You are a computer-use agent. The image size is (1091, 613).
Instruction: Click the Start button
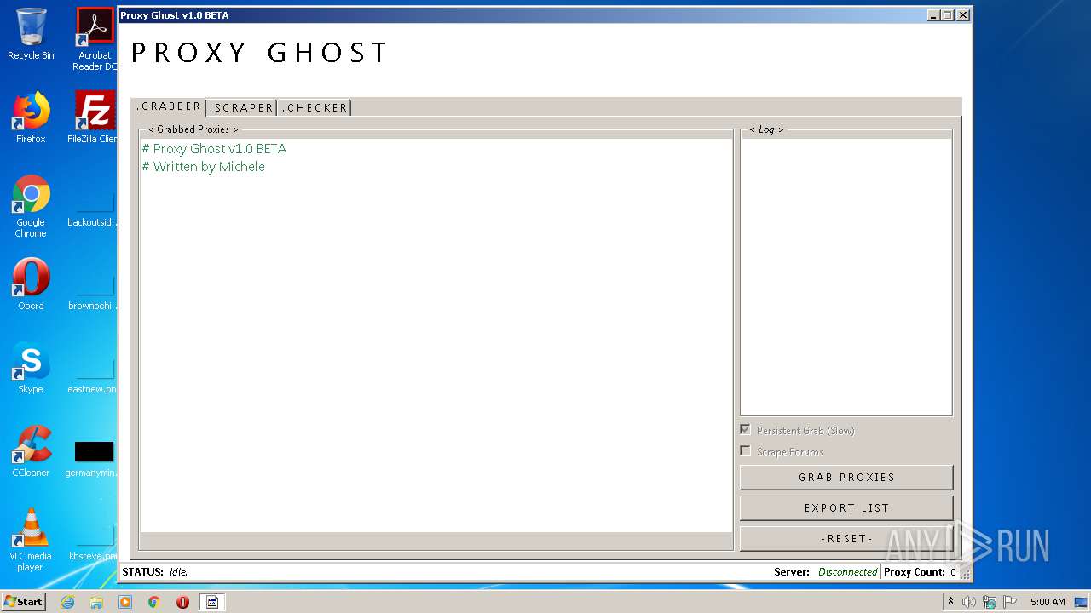coord(24,602)
